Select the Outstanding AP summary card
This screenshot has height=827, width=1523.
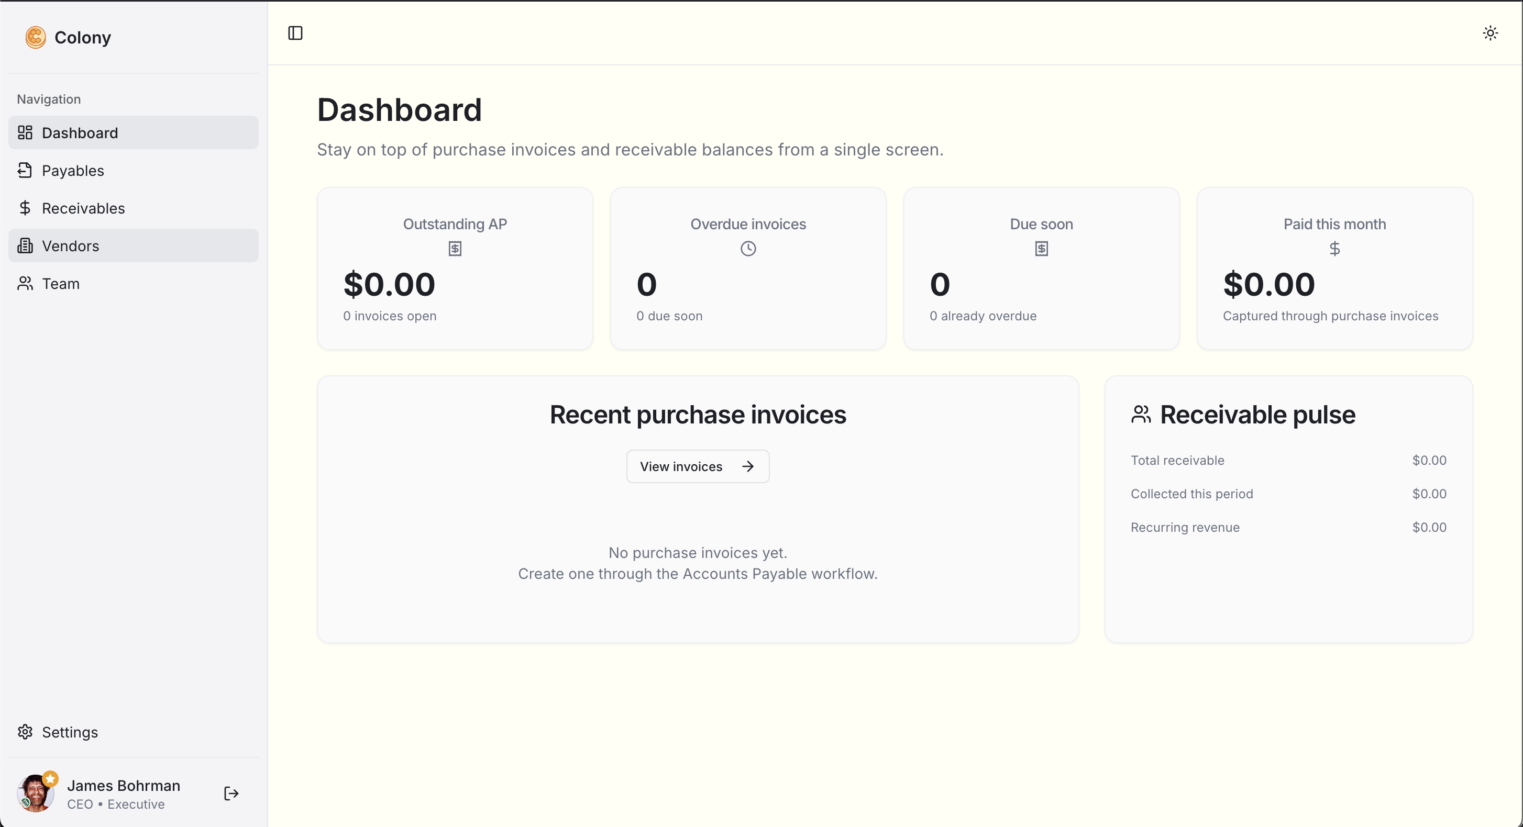(454, 268)
